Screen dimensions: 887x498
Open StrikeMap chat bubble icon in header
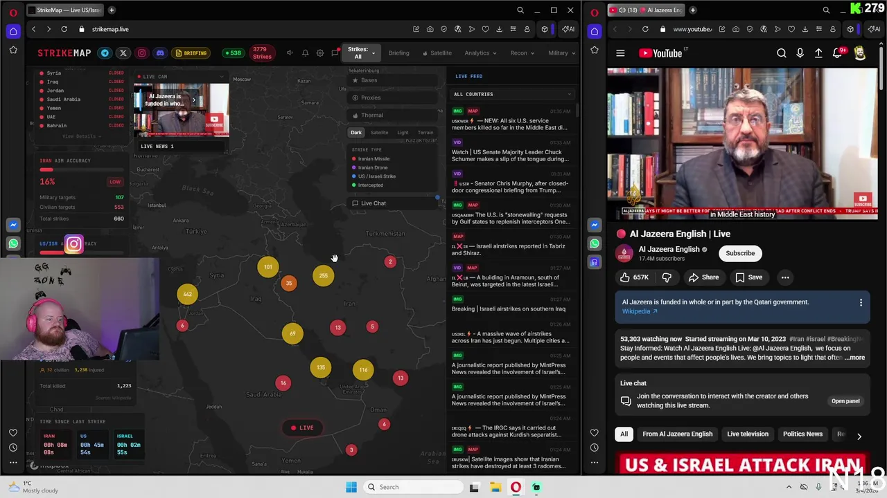point(335,53)
